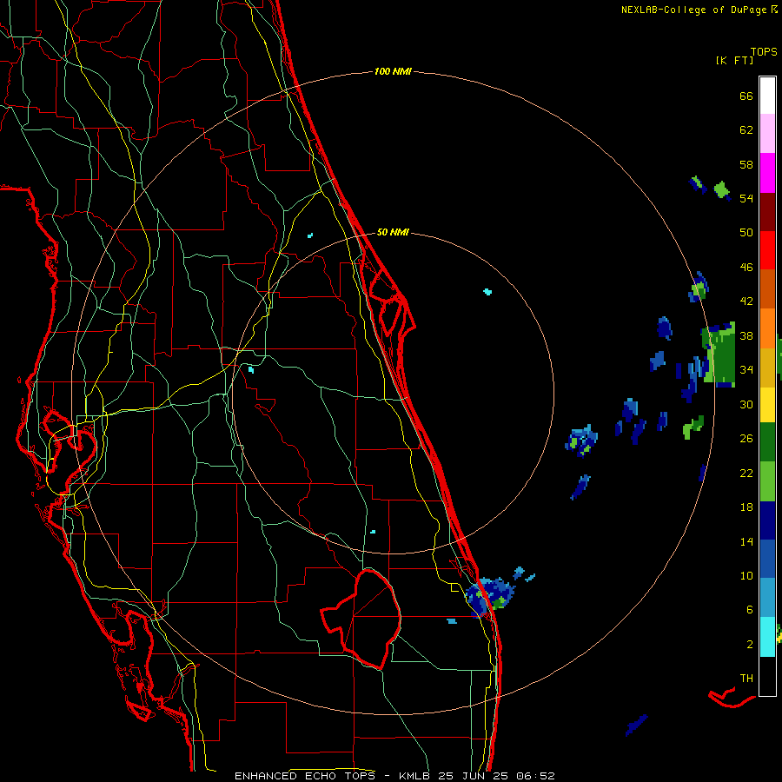Click the 62 legend value
This screenshot has height=782, width=782.
tap(746, 130)
